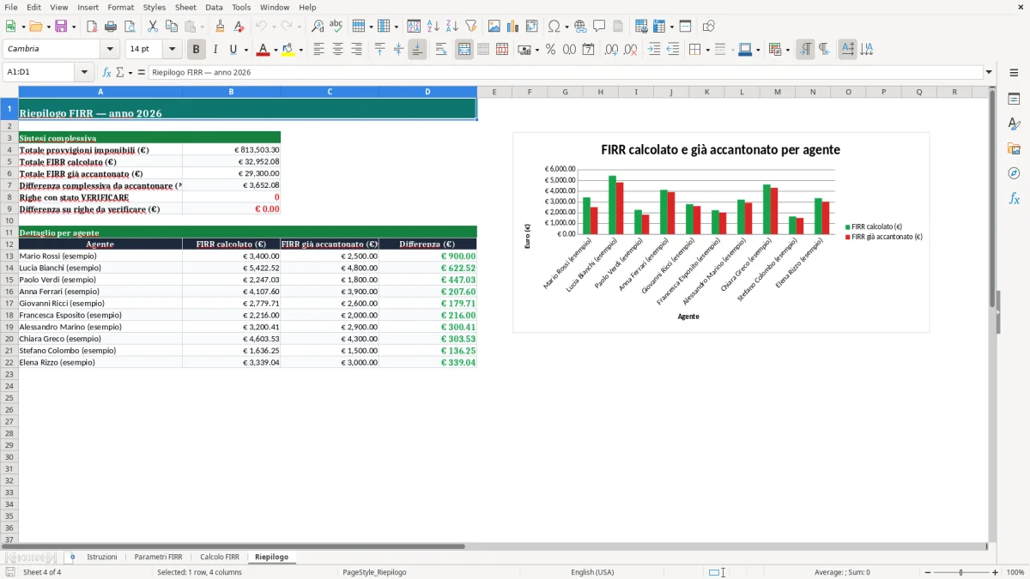Insert a hyperlink

tap(580, 26)
